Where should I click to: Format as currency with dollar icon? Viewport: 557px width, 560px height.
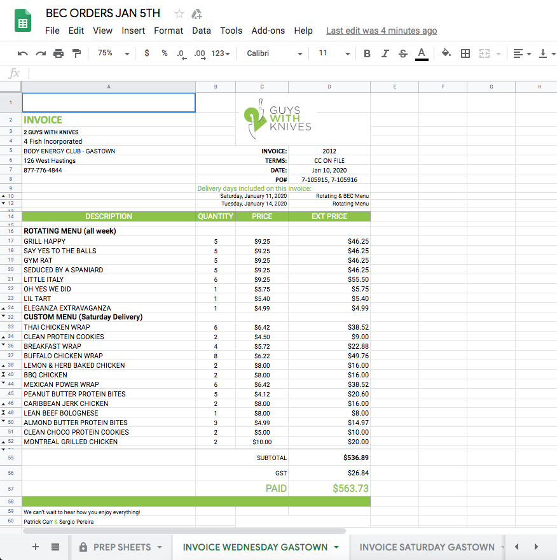pyautogui.click(x=147, y=53)
